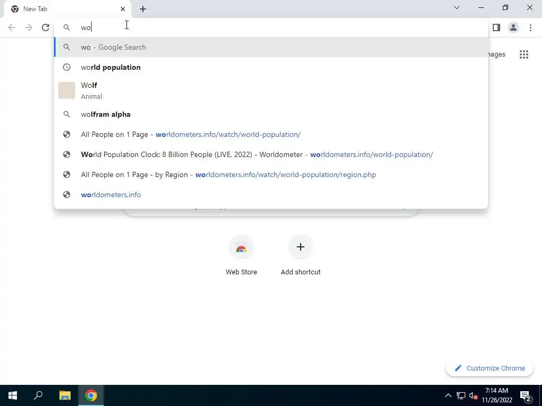Click in the address bar text 'wo'
542x406 pixels.
coord(86,27)
